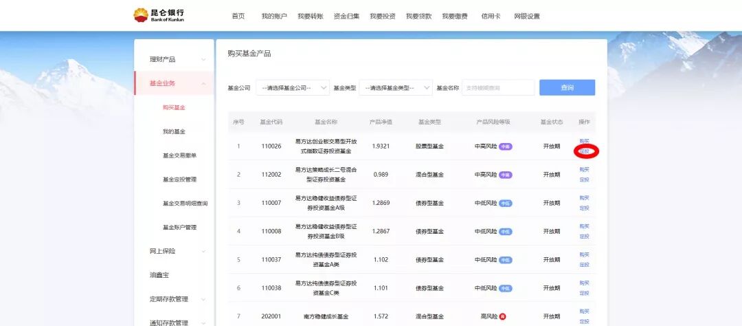Expand the 通知存款管理 sidebar section
Screen dimensions: 742x326
(x=174, y=323)
